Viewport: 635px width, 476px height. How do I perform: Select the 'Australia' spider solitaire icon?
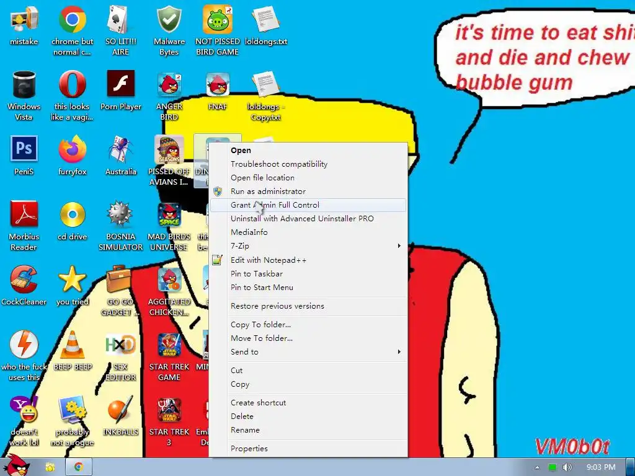120,149
